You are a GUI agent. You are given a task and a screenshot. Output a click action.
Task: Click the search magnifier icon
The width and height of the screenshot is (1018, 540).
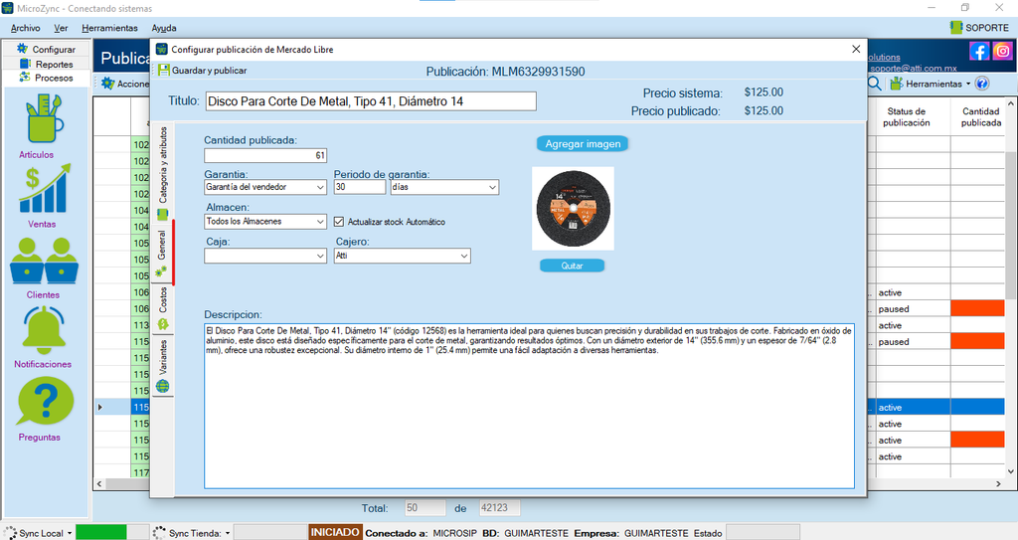point(875,84)
